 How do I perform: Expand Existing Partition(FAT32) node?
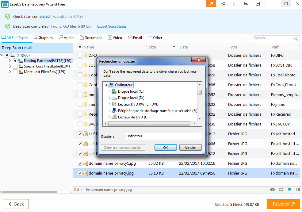(10, 61)
